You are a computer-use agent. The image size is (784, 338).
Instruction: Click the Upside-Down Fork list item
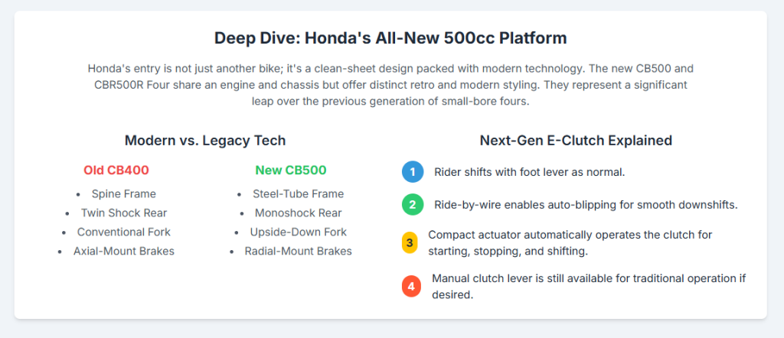tap(298, 232)
